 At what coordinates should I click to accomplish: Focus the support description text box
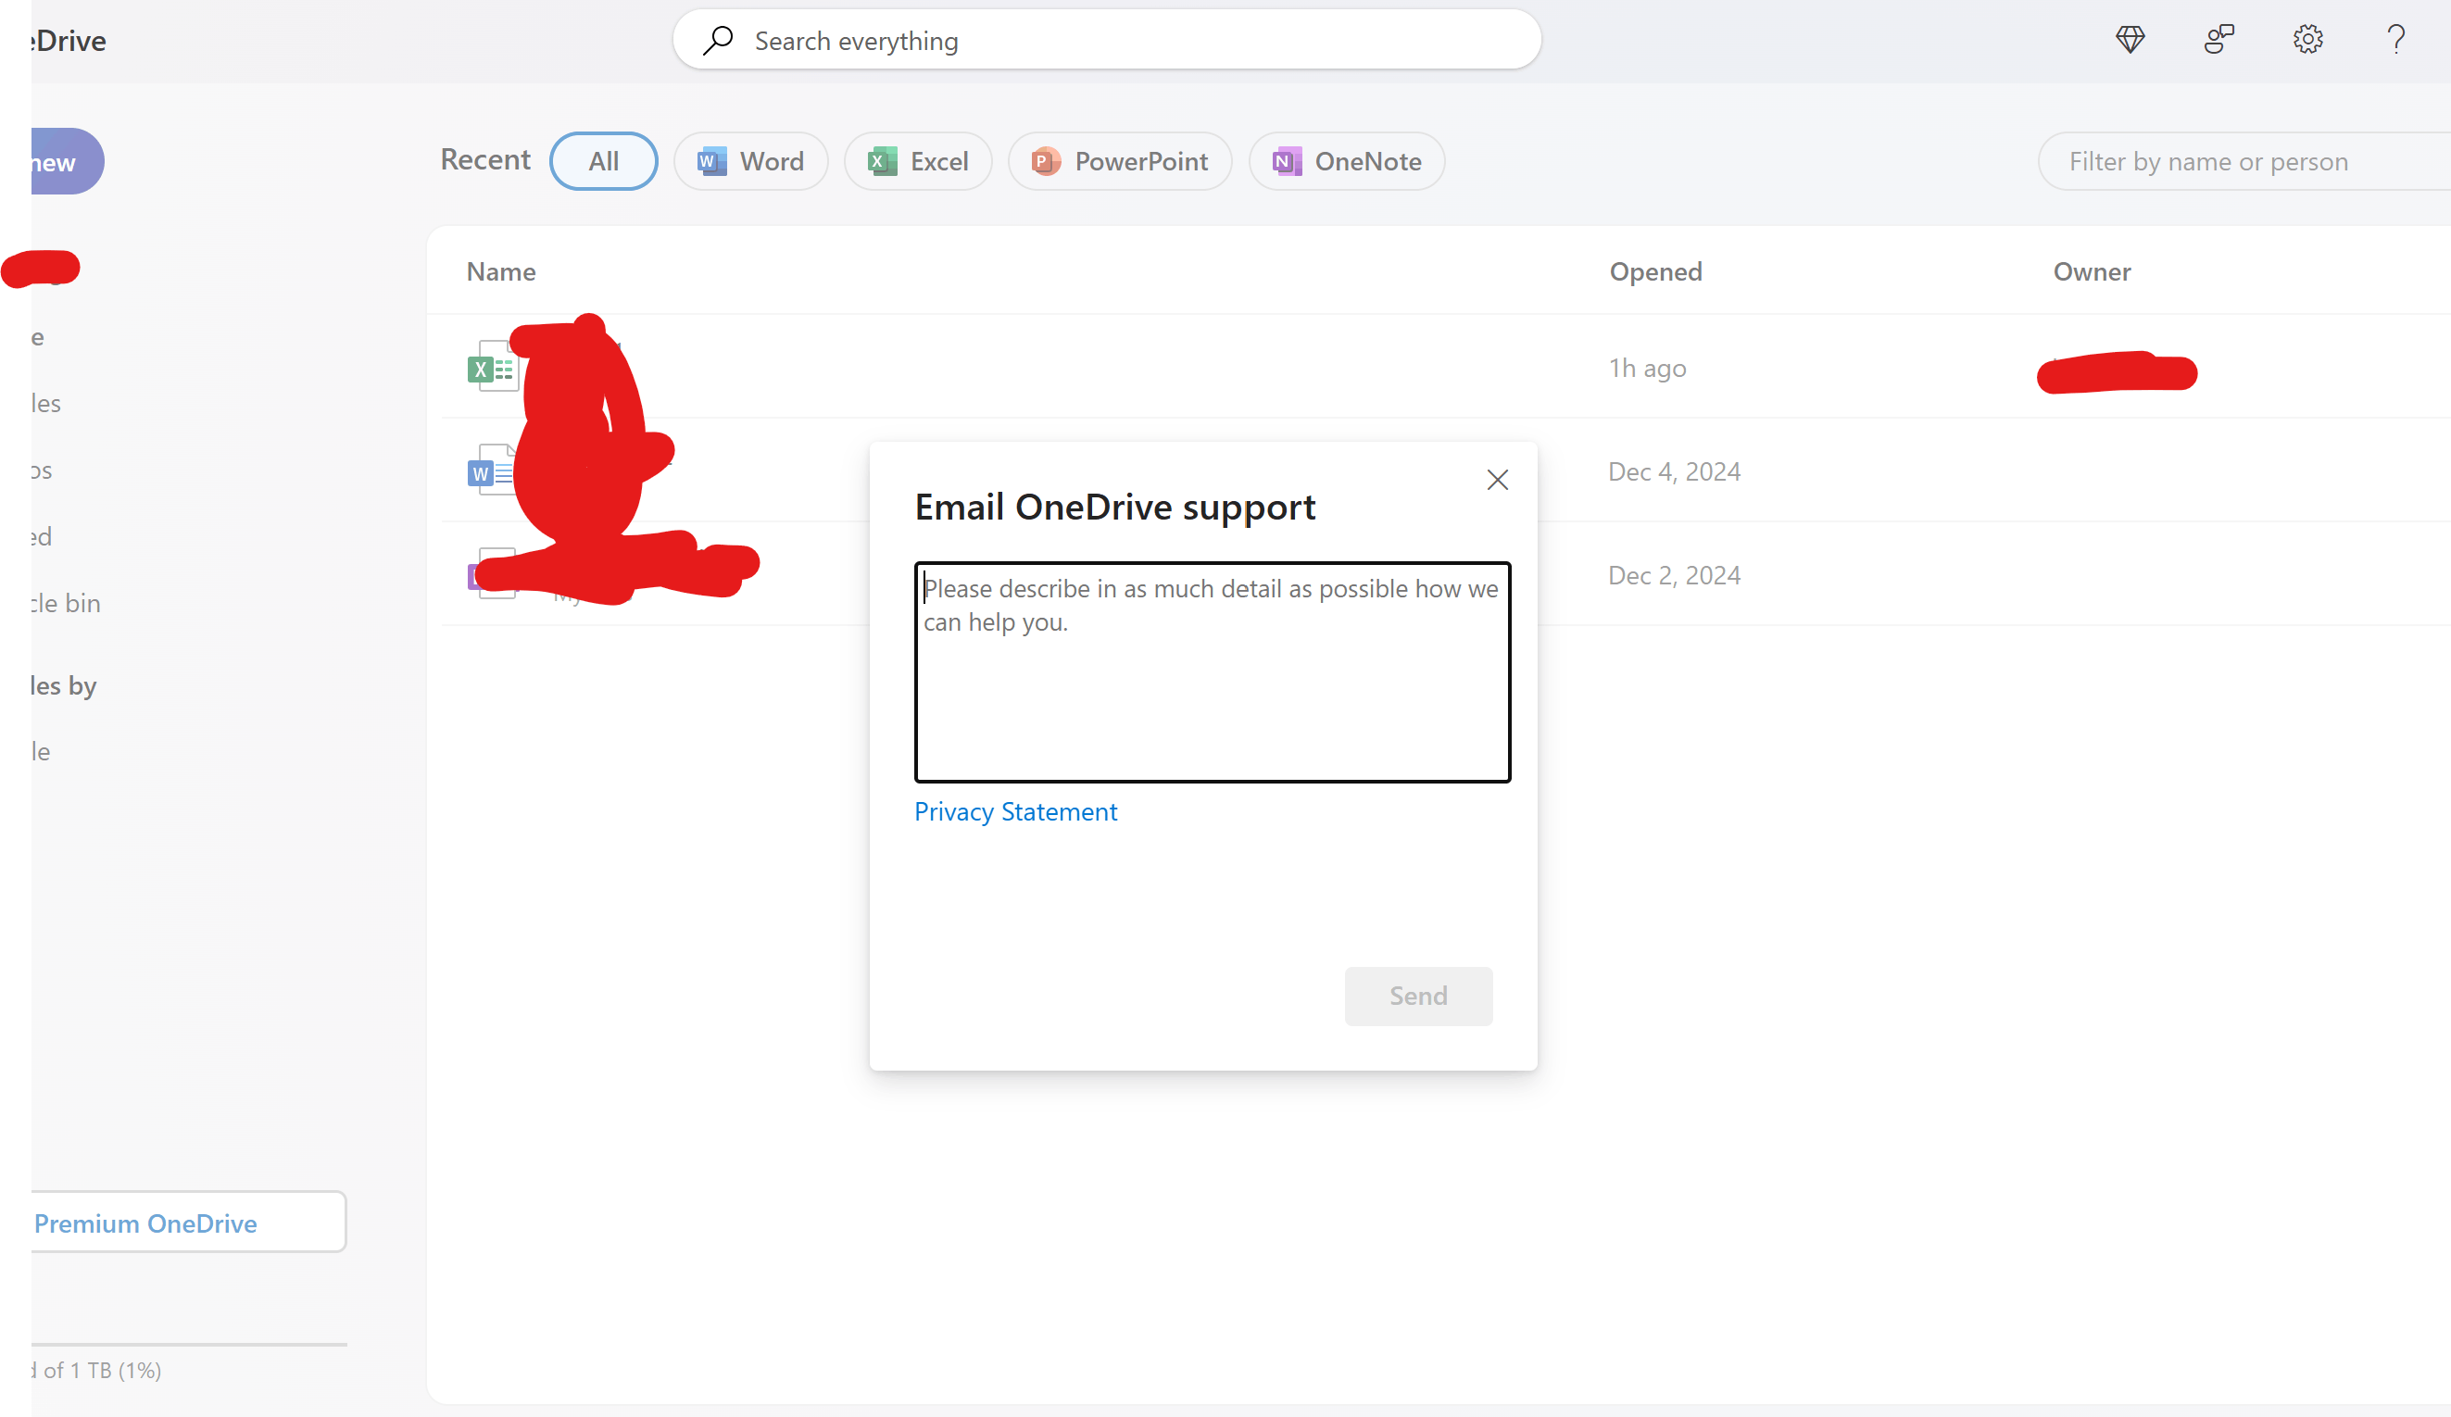[1212, 672]
